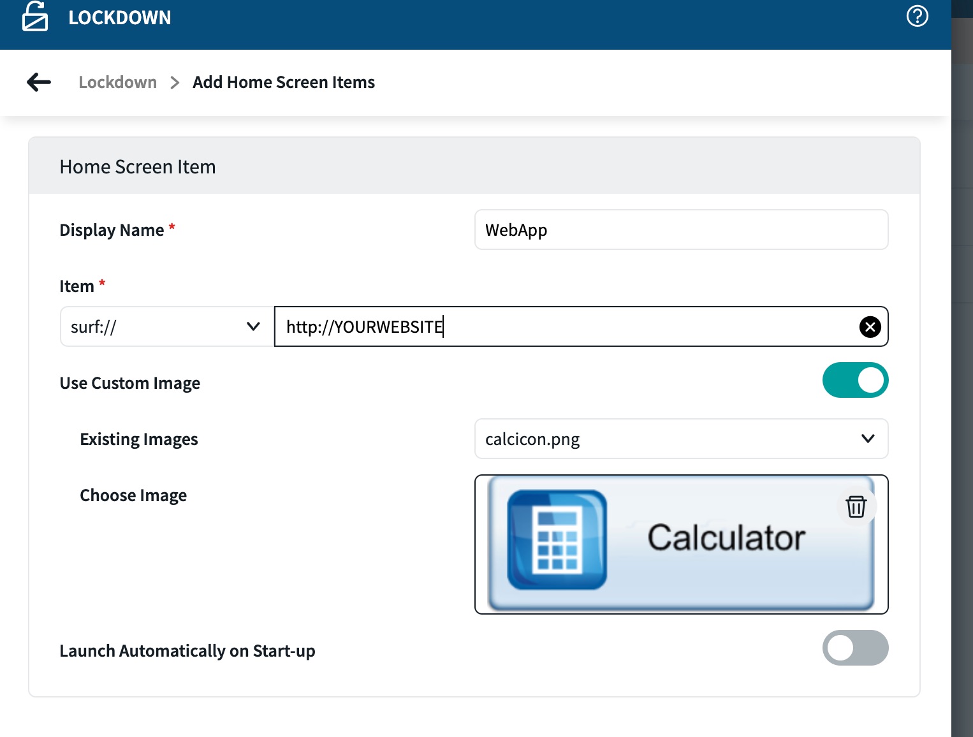
Task: Click the chevron arrow beside surf://
Action: click(x=253, y=327)
